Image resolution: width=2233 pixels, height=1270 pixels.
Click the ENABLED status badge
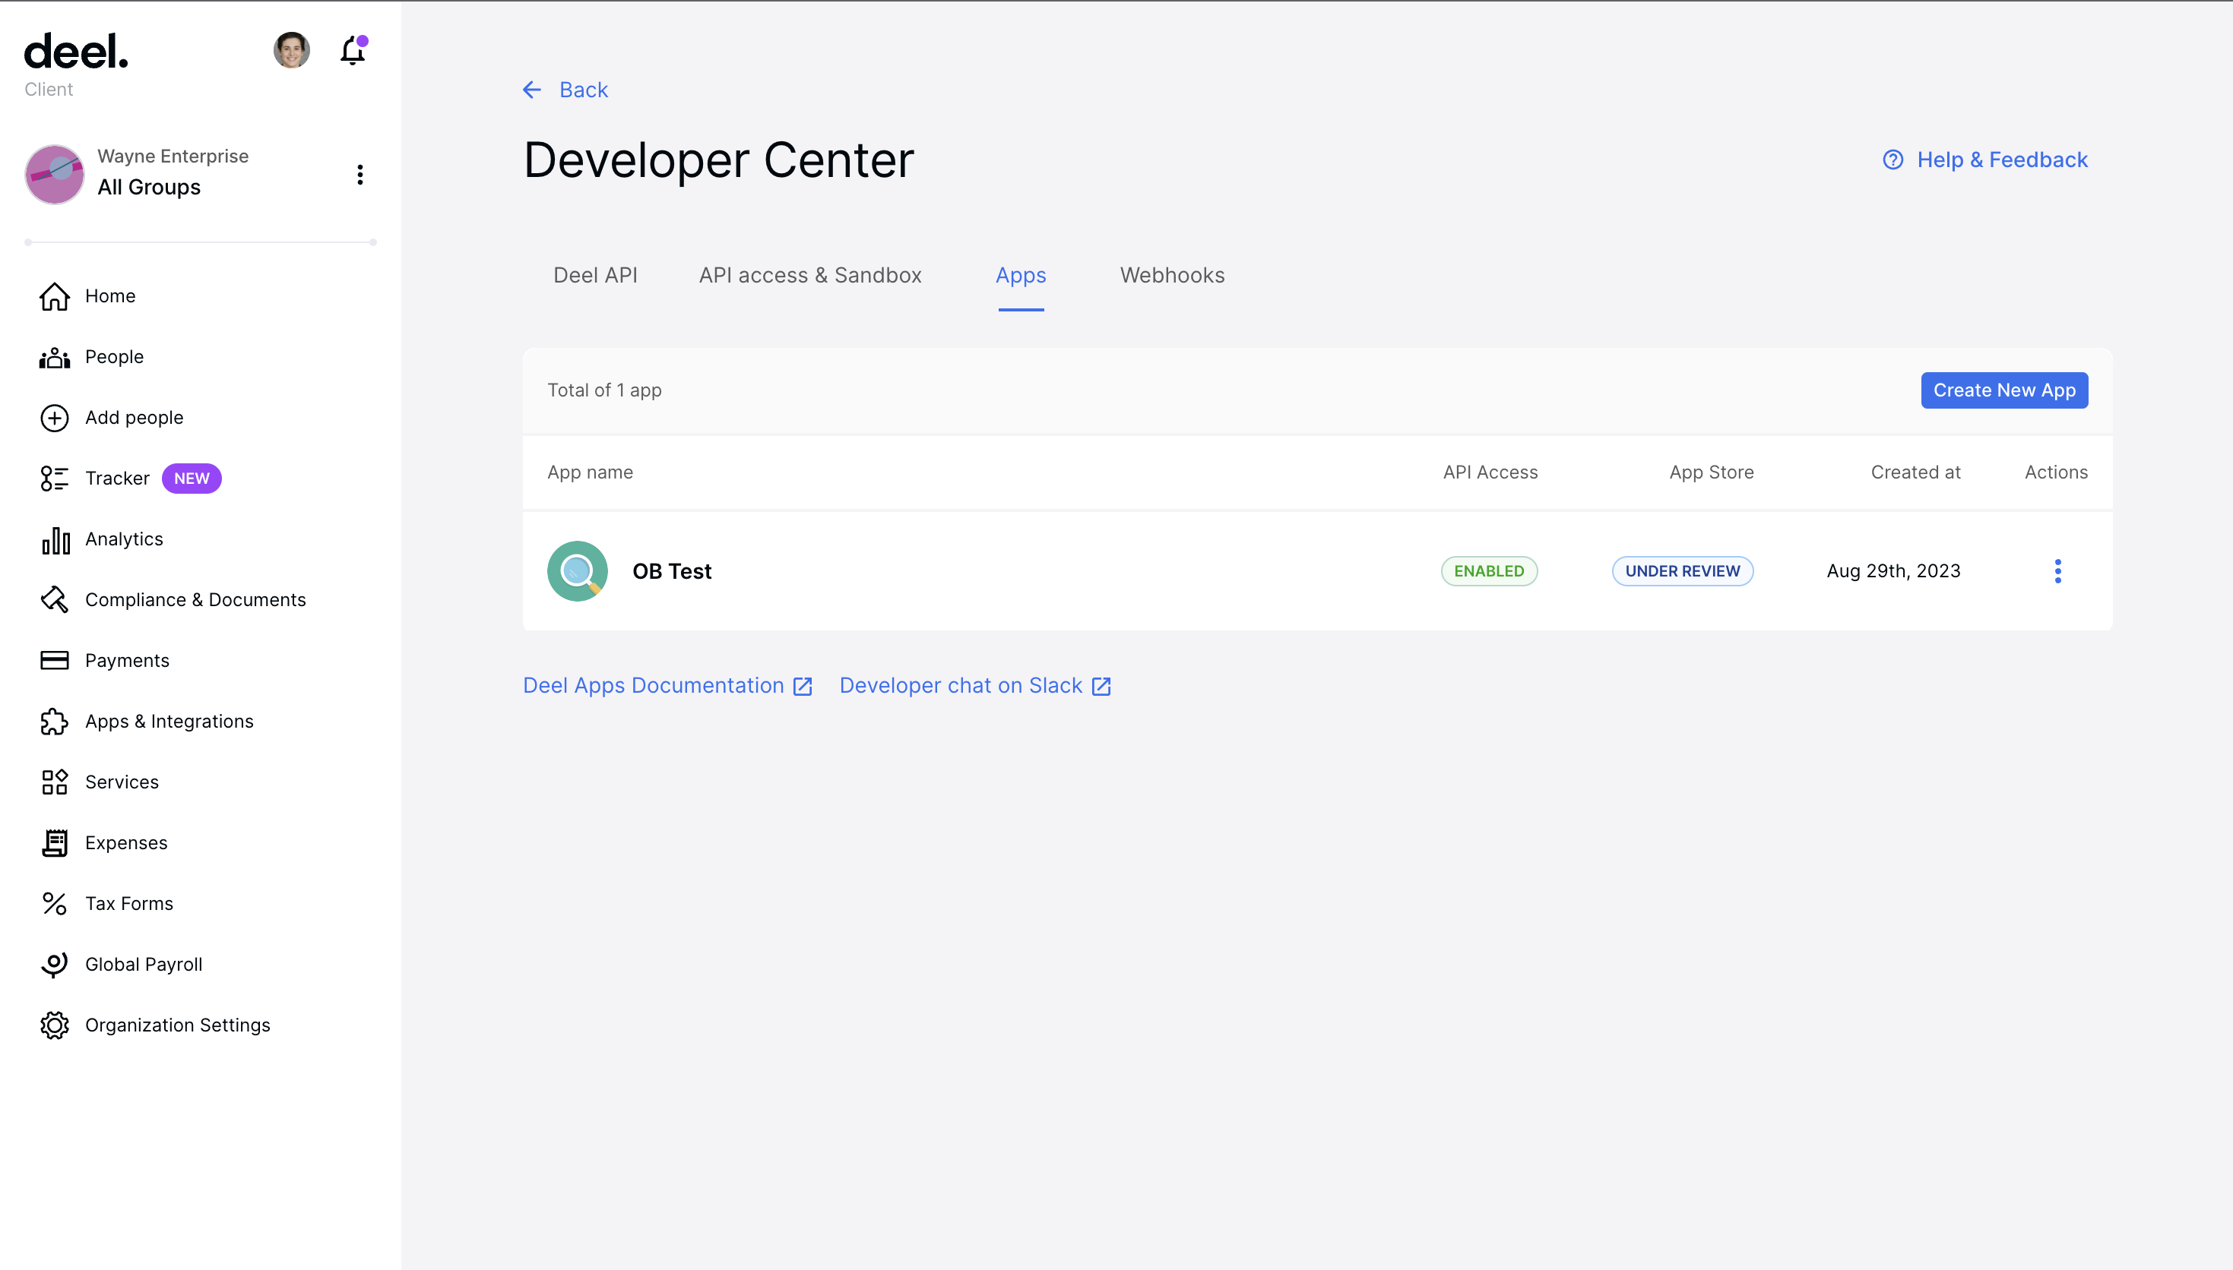(1490, 571)
